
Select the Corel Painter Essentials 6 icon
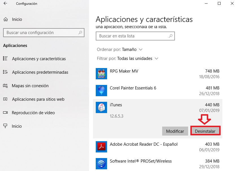point(101,91)
